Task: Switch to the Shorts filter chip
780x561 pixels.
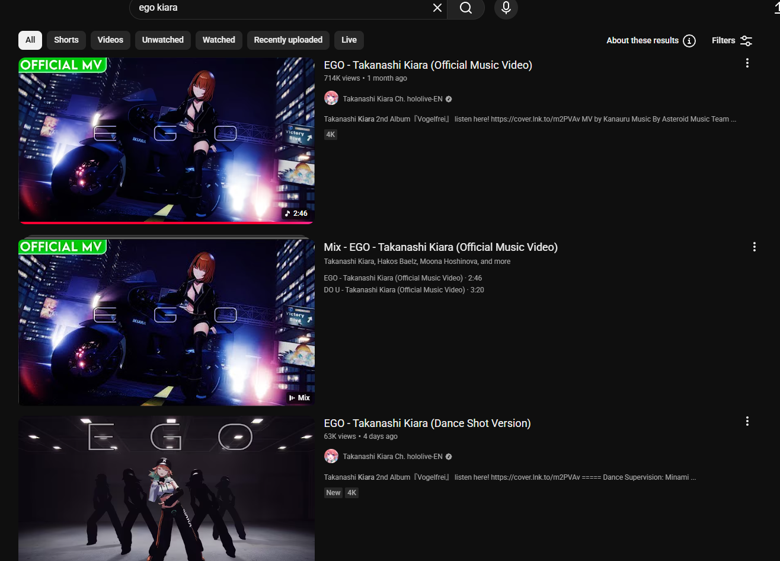Action: pyautogui.click(x=66, y=40)
